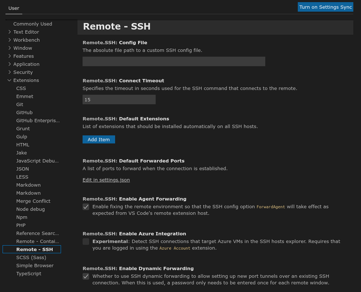This screenshot has width=361, height=292.
Task: Disable Agent Forwarding
Action: point(86,207)
